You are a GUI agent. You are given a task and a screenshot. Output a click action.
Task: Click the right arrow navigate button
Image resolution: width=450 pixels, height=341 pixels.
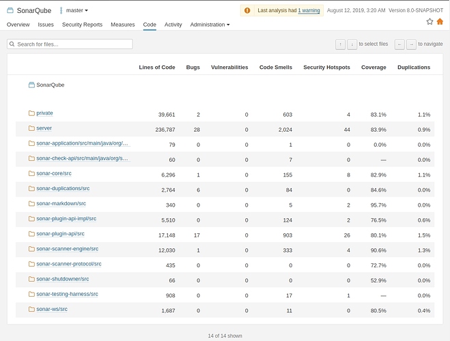click(x=411, y=44)
